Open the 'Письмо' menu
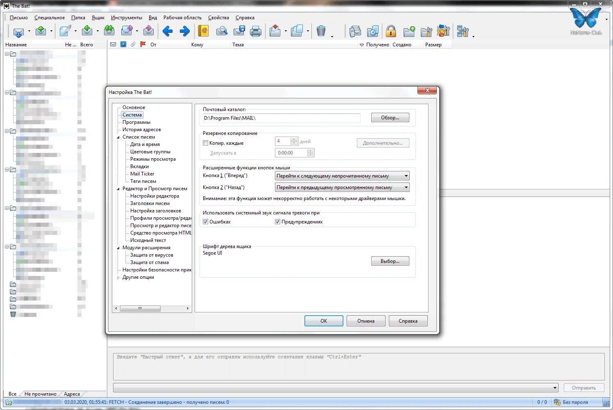The image size is (613, 410). 19,18
